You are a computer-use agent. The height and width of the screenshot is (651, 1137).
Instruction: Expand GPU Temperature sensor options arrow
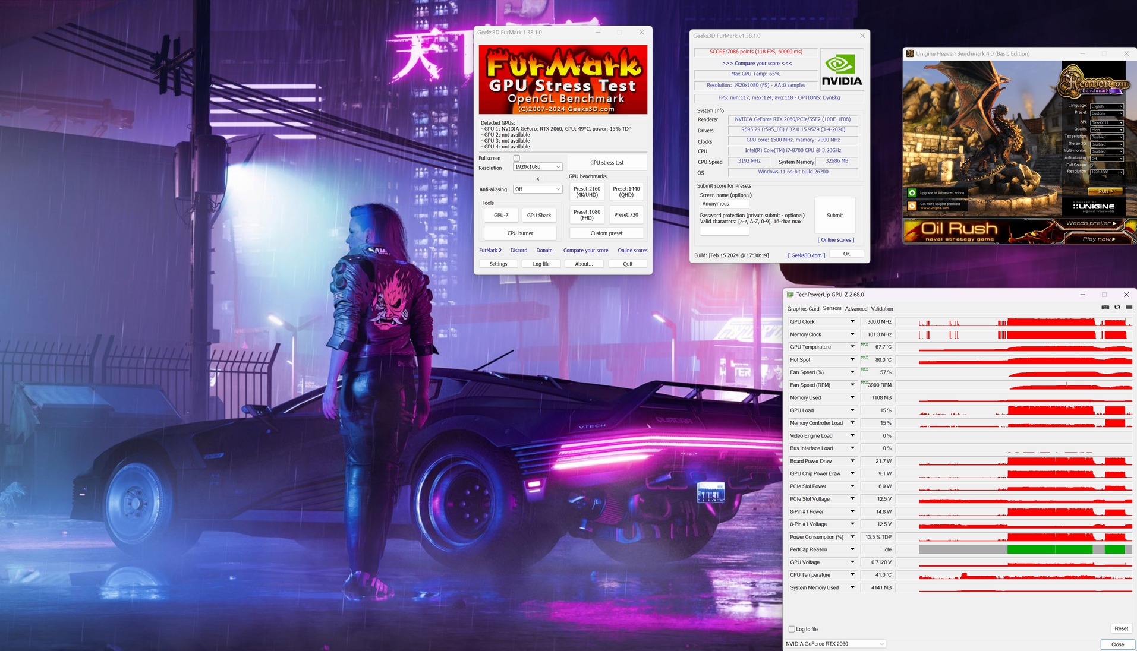(852, 347)
